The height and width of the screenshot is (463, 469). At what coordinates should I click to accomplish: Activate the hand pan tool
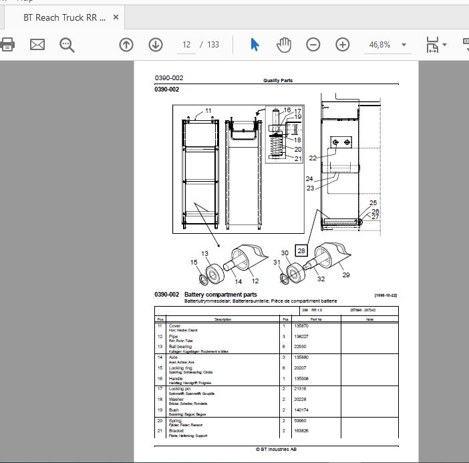click(284, 45)
